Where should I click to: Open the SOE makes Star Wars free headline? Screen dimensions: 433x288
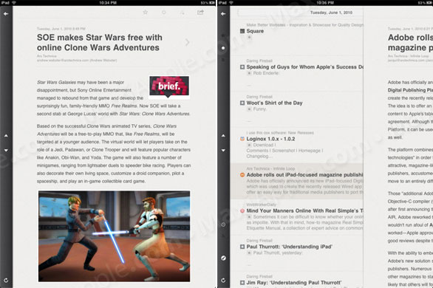coord(100,43)
